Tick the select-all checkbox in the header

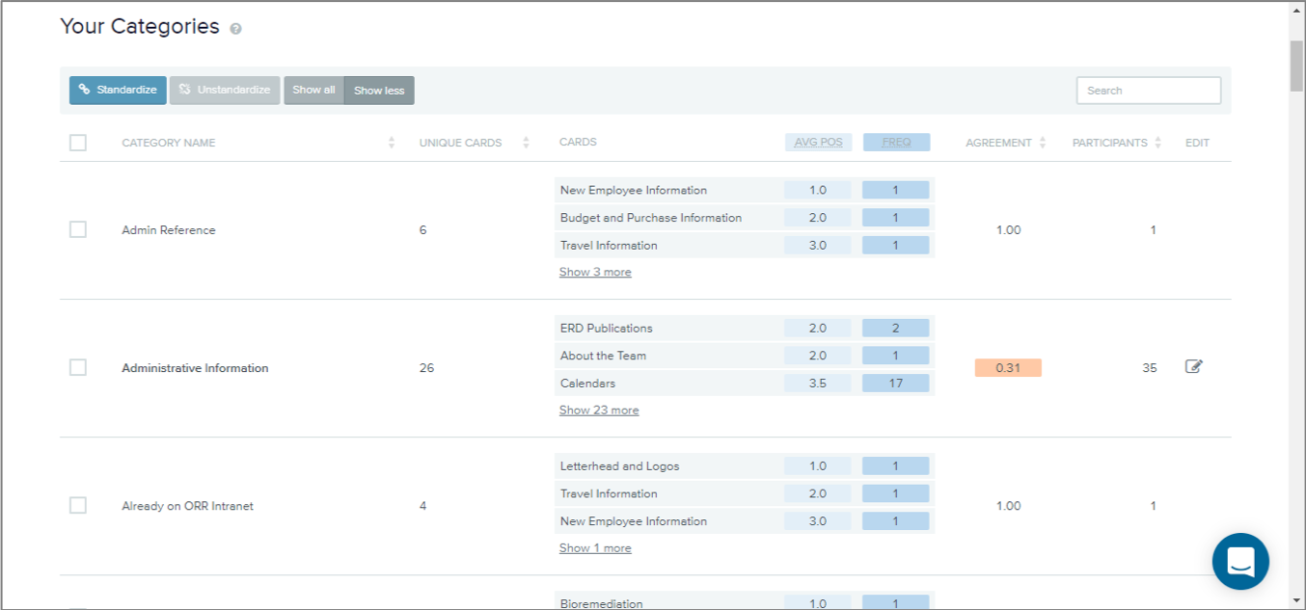tap(78, 143)
